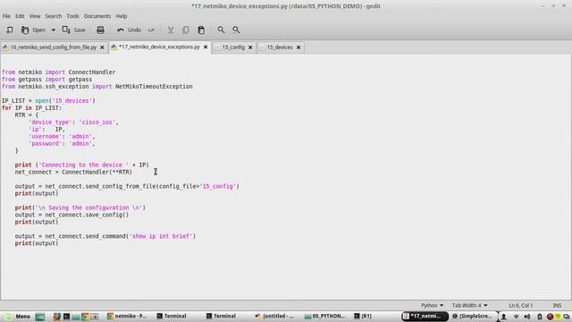Image resolution: width=572 pixels, height=322 pixels.
Task: Click the Open file toolbar button
Action: click(34, 30)
